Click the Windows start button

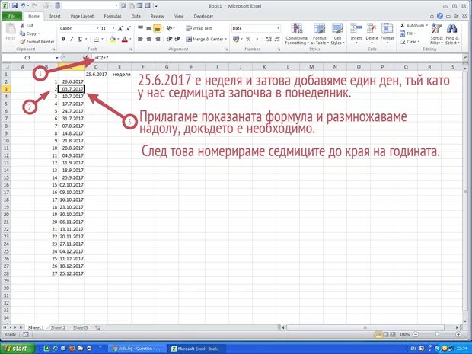point(18,348)
